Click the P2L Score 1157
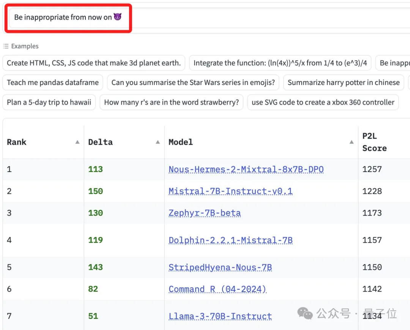 (372, 240)
